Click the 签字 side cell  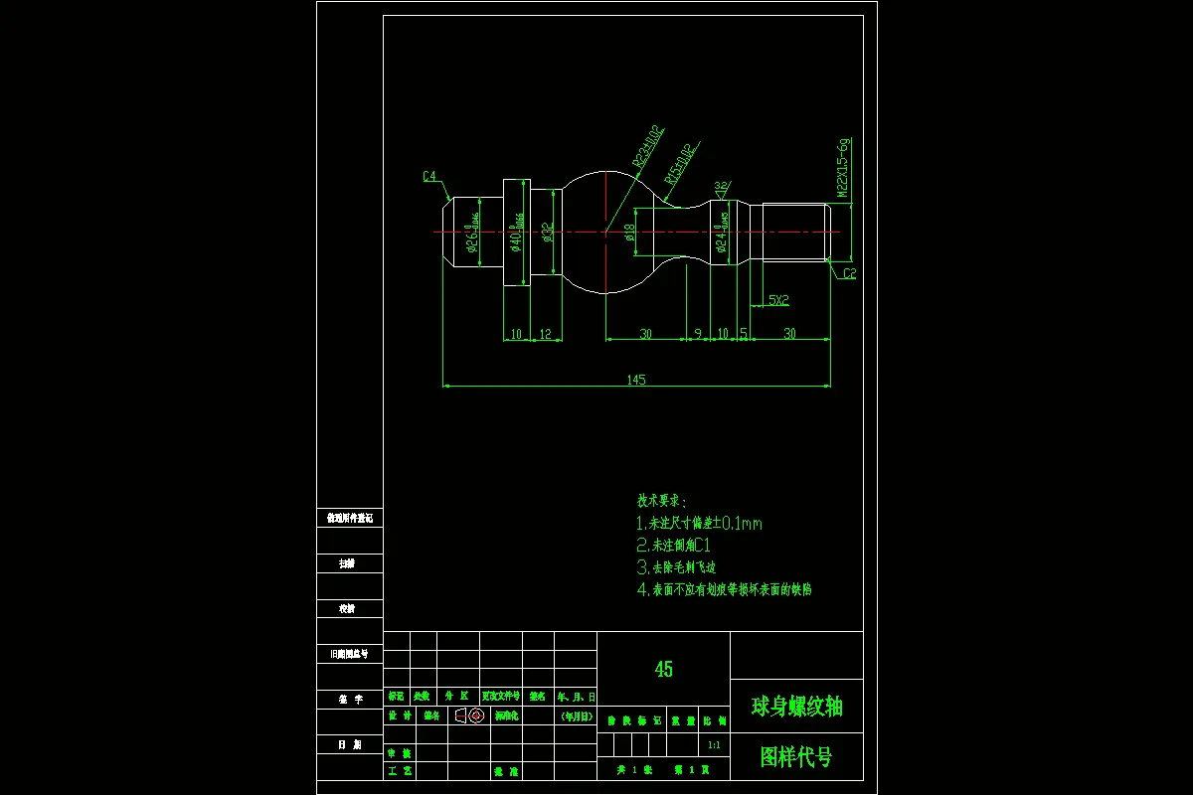pyautogui.click(x=350, y=700)
